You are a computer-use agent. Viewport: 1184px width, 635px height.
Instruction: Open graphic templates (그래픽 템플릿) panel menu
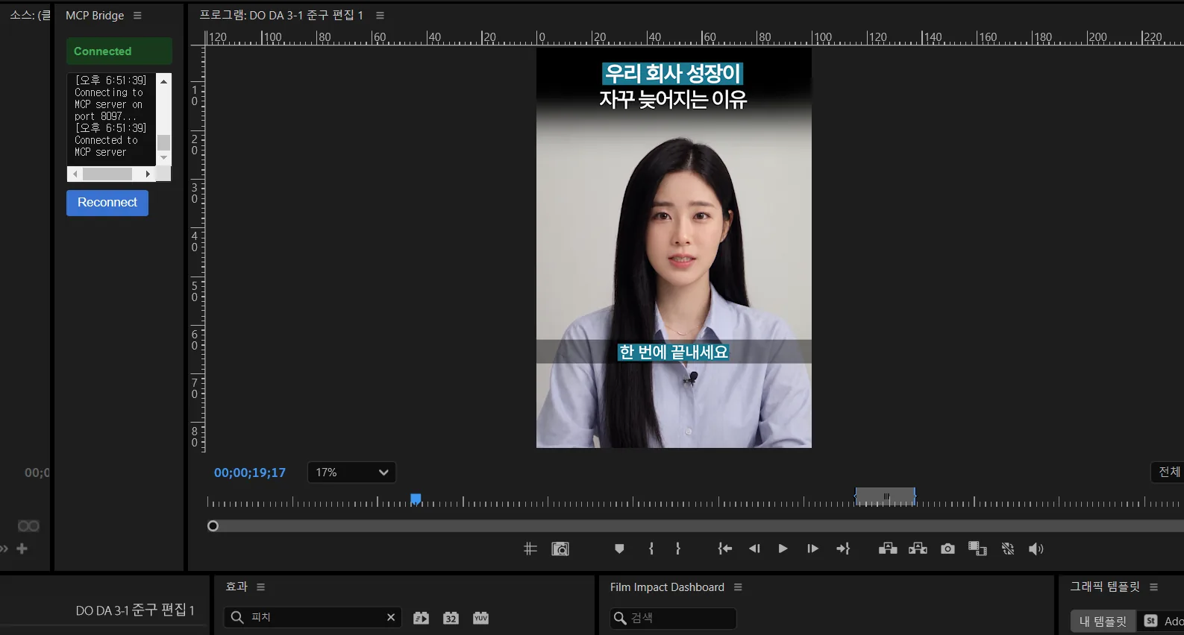[1153, 587]
